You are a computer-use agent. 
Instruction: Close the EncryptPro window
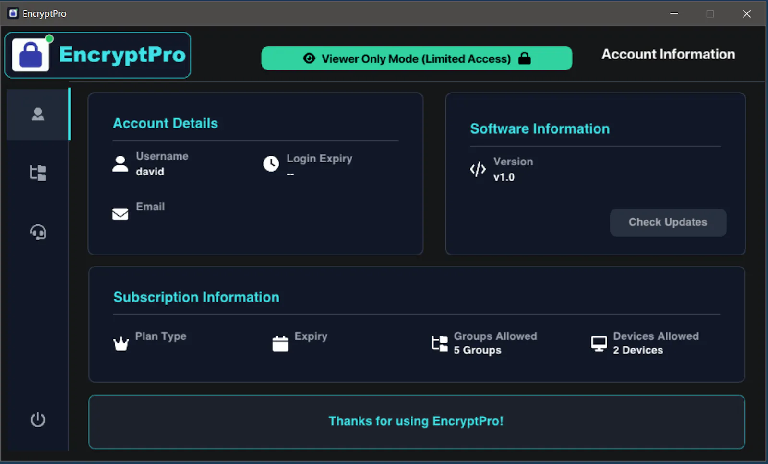(746, 13)
